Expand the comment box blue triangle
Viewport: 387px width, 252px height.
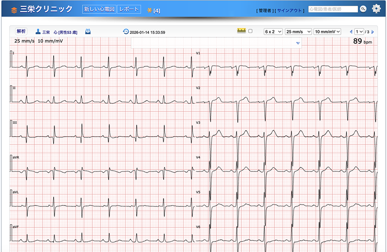(x=298, y=43)
